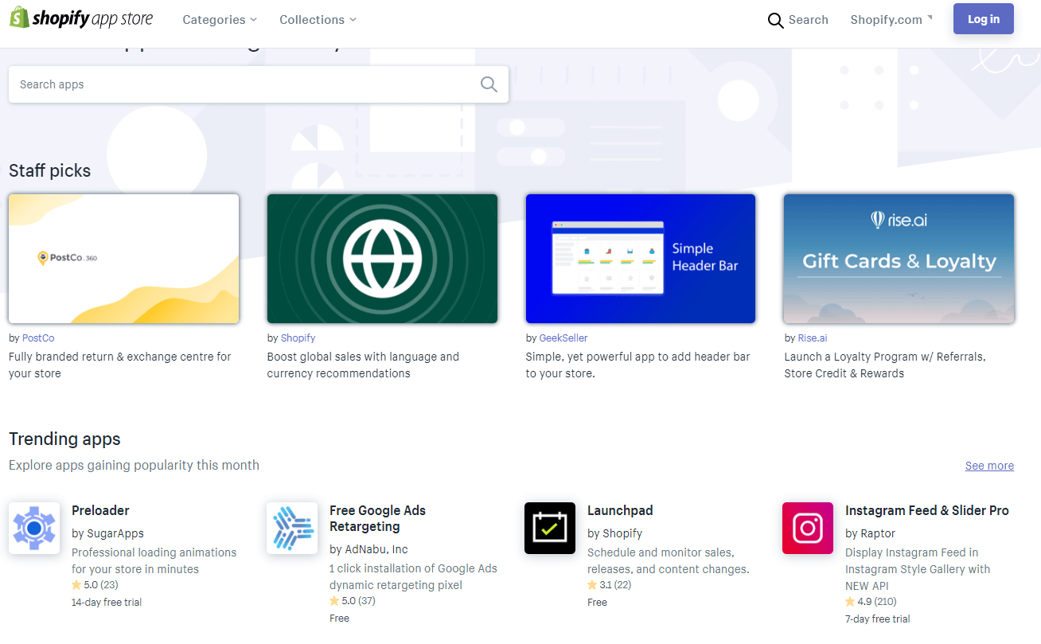This screenshot has width=1041, height=644.
Task: Click 'by Shopify' under Launchpad
Action: [614, 533]
